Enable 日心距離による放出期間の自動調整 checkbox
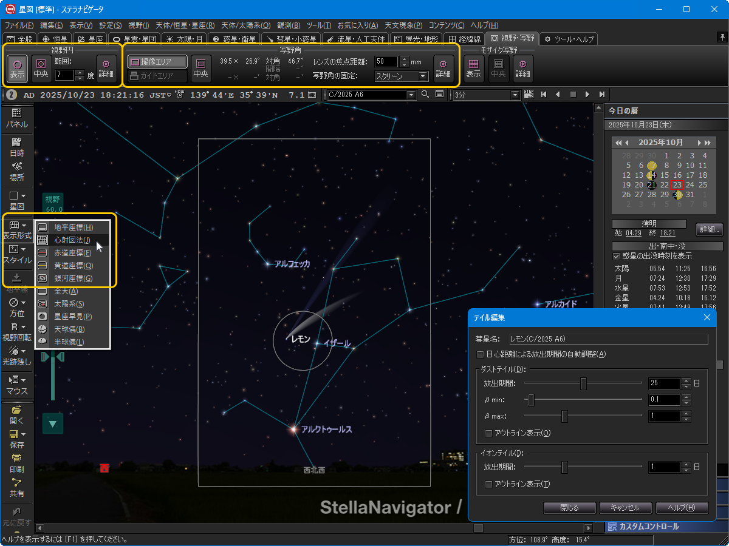This screenshot has height=546, width=729. click(x=481, y=354)
